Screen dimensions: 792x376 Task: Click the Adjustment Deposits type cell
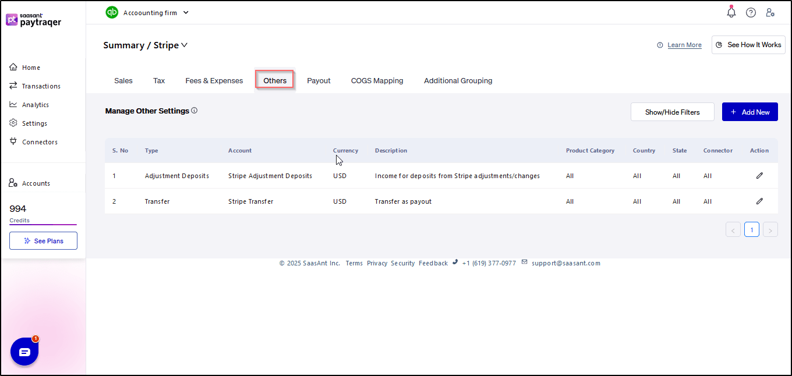(x=177, y=176)
